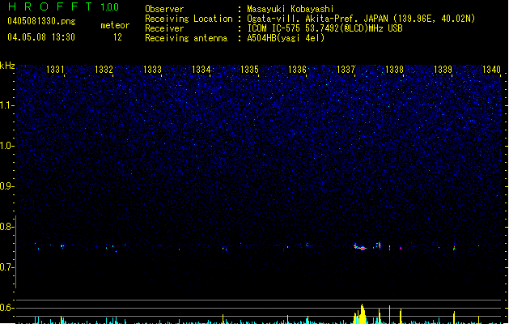The width and height of the screenshot is (509, 324).
Task: Click the Observer name Masayuki Kobayashi
Action: pos(291,9)
